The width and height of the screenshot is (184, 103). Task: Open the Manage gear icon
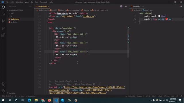[x=3, y=91]
